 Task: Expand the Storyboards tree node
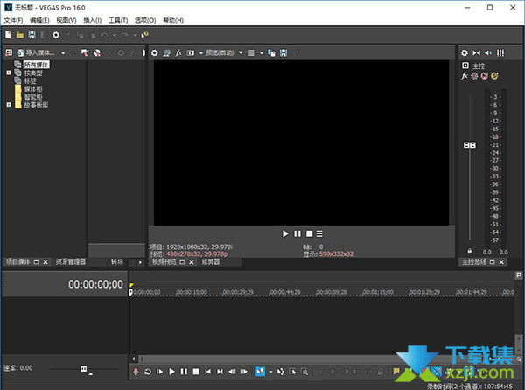coord(9,105)
